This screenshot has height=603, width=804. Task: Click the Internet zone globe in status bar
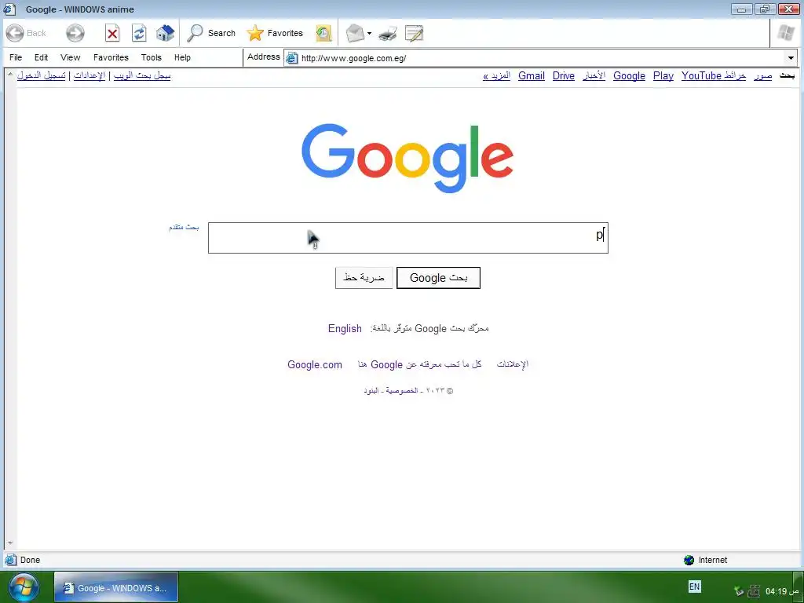coord(689,560)
